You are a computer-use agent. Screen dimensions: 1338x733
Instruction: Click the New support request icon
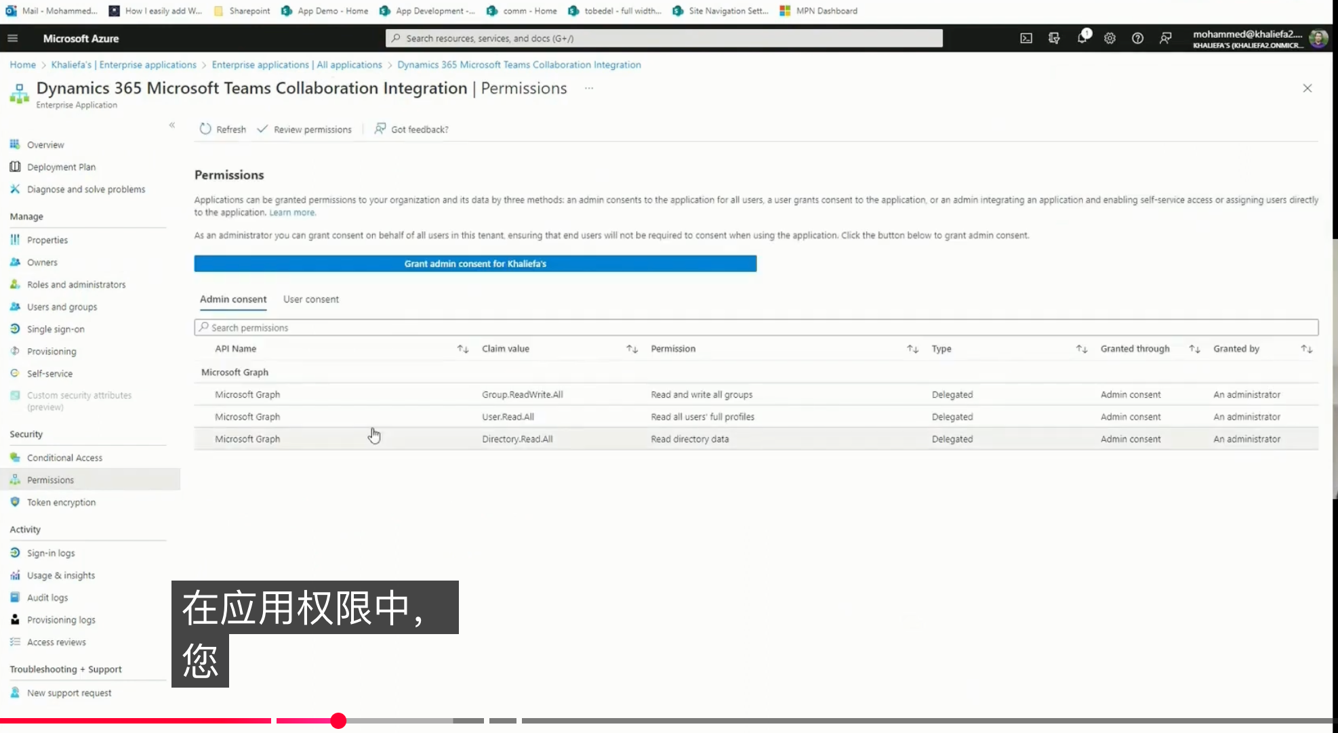(x=15, y=693)
